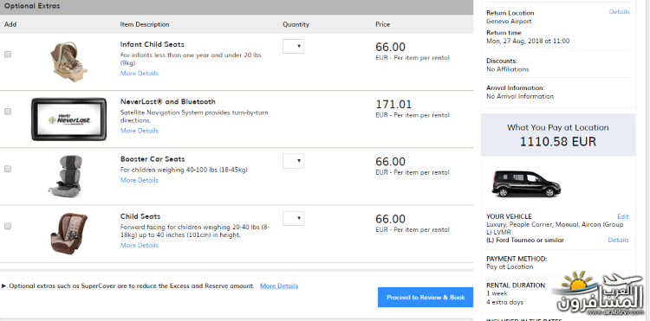Open More Details for NeverLost and Bluetooth
The image size is (650, 321).
(140, 131)
